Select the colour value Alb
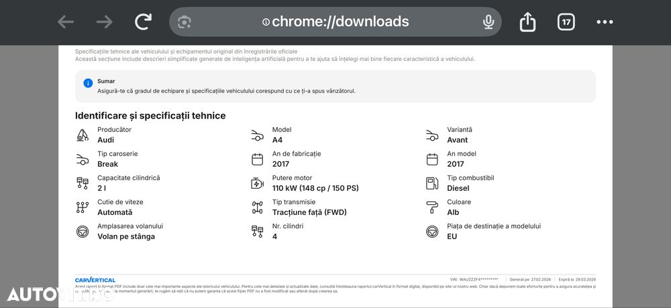Viewport: 671px width, 308px height. [x=453, y=212]
